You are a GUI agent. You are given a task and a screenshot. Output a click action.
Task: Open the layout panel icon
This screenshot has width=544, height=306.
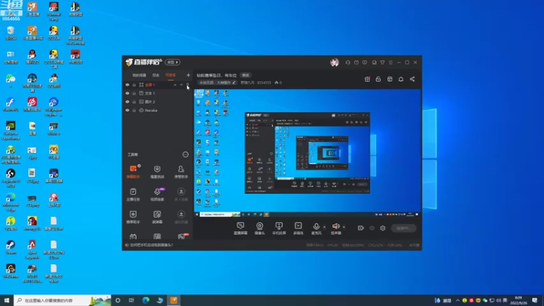(x=390, y=79)
